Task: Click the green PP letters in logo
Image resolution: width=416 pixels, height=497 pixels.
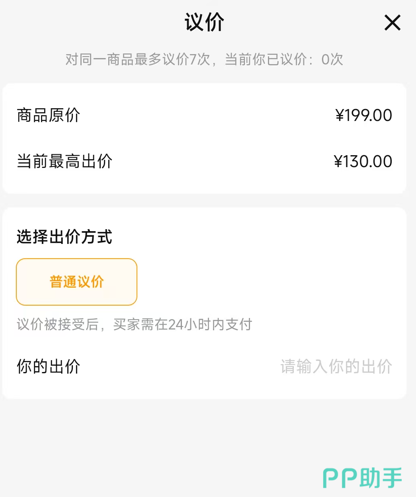Action: click(340, 478)
